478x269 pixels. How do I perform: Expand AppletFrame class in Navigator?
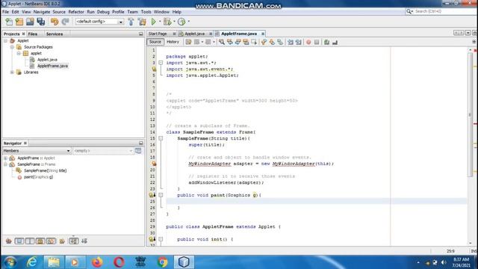(x=5, y=158)
